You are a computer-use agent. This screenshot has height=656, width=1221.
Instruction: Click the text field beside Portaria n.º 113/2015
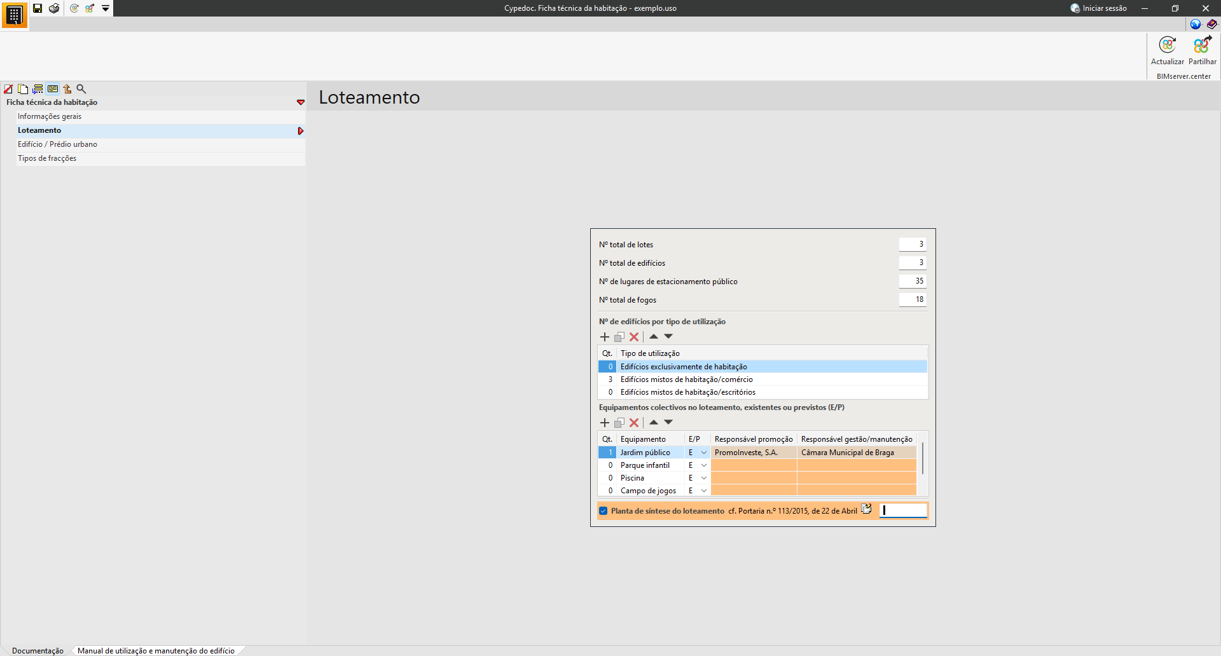pyautogui.click(x=903, y=510)
